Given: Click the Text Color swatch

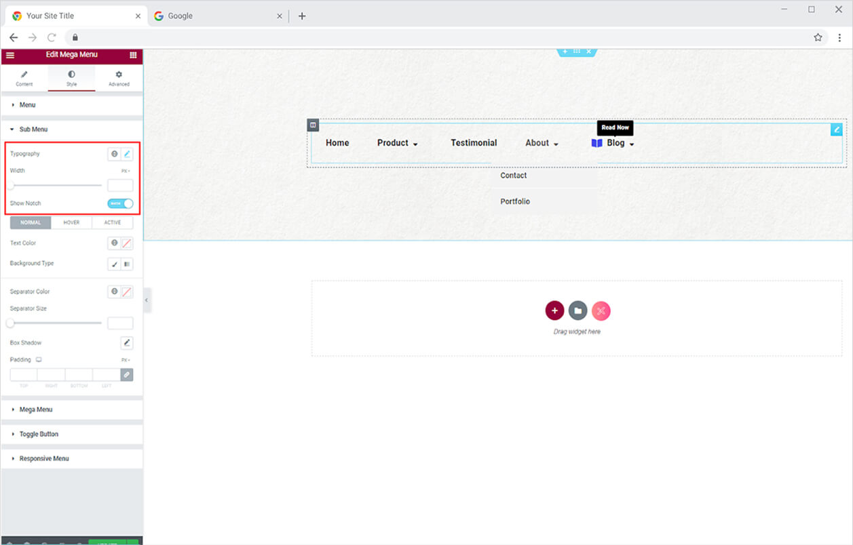Looking at the screenshot, I should click(x=127, y=243).
